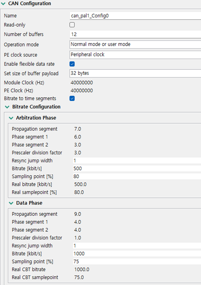Click Arbitration Phase segment 2 value 3.0

(x=78, y=145)
